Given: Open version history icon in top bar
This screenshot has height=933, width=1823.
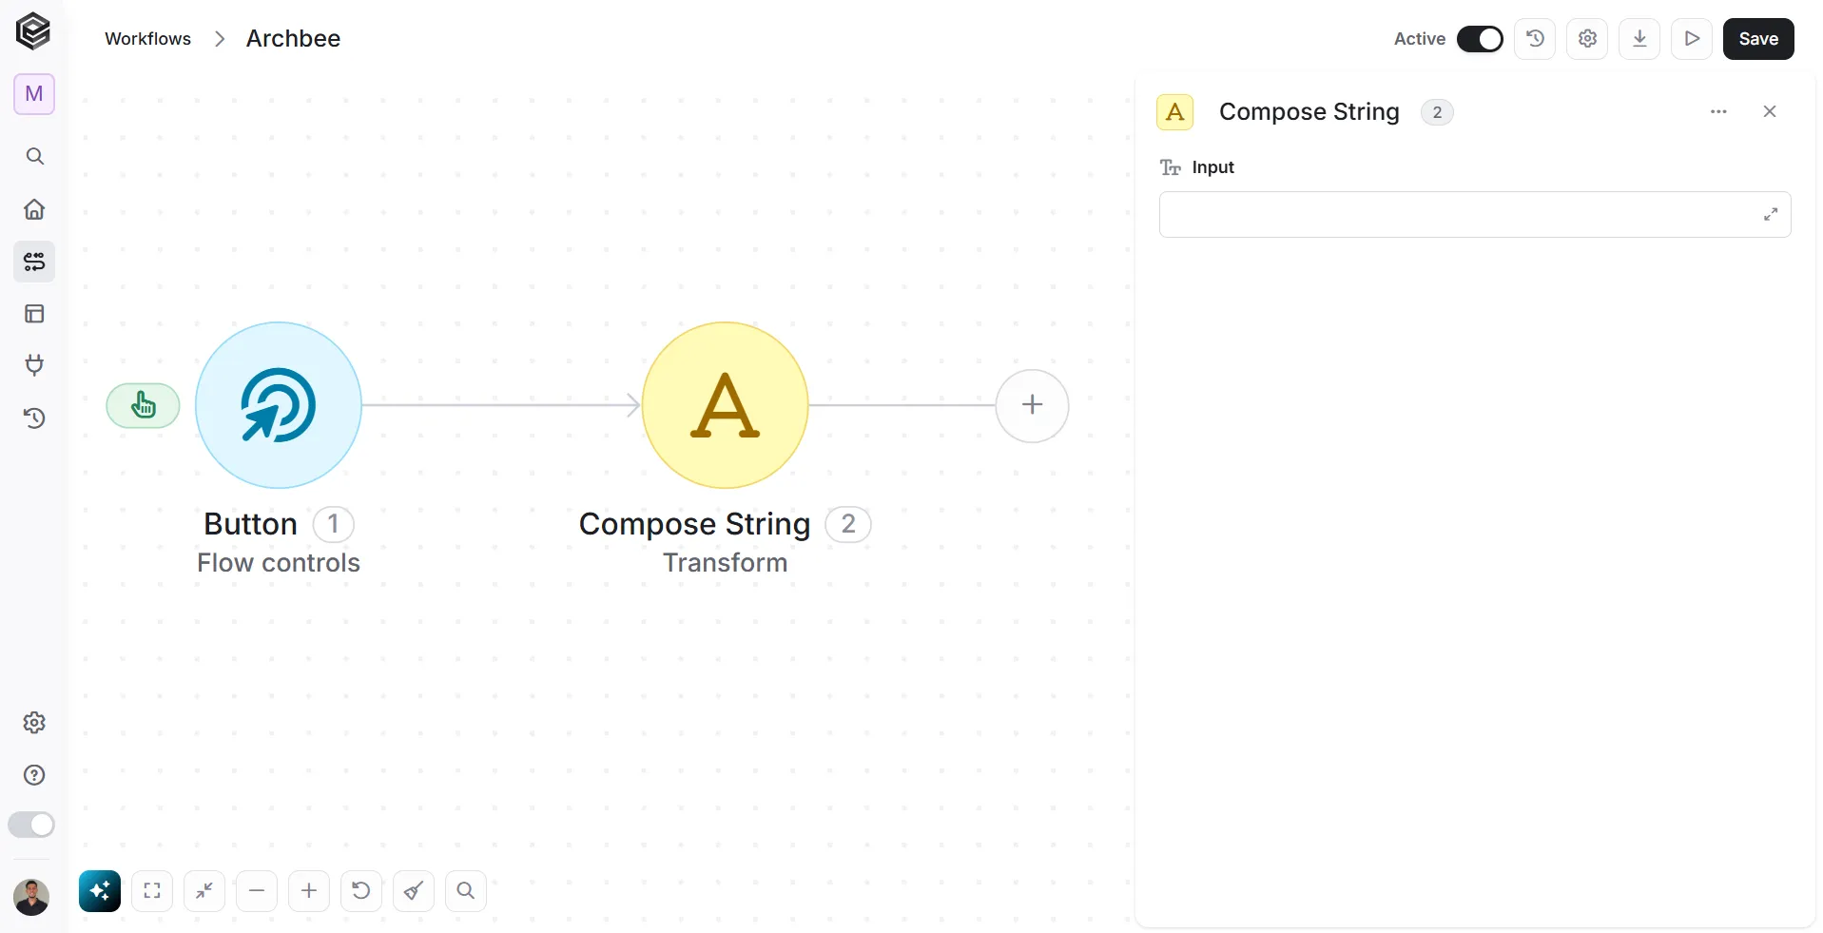Looking at the screenshot, I should coord(1535,39).
